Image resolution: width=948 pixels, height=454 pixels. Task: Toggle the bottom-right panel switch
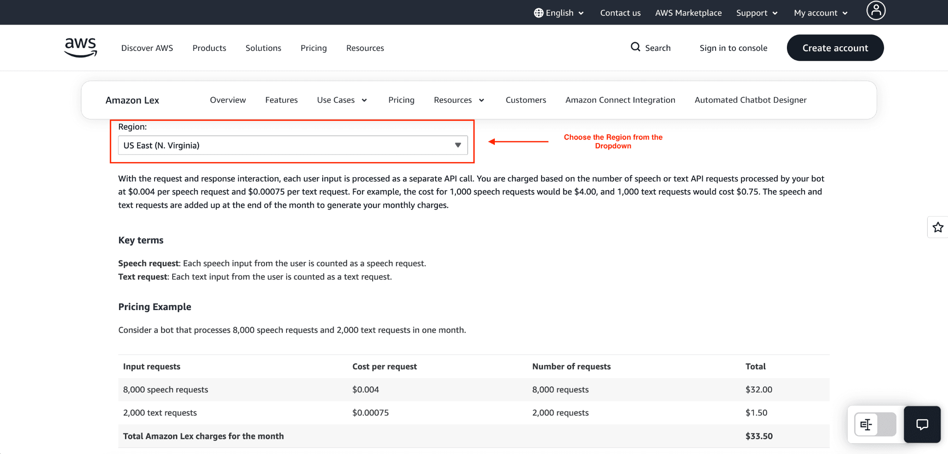pyautogui.click(x=875, y=424)
